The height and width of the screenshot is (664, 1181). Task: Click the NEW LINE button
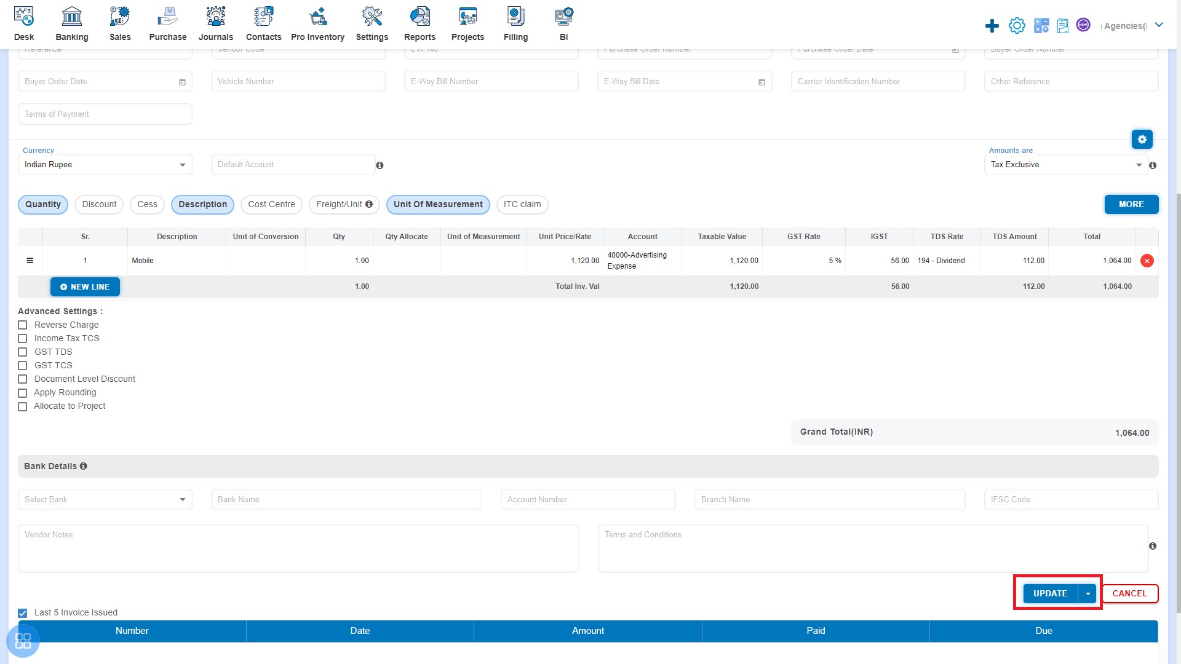pyautogui.click(x=84, y=286)
